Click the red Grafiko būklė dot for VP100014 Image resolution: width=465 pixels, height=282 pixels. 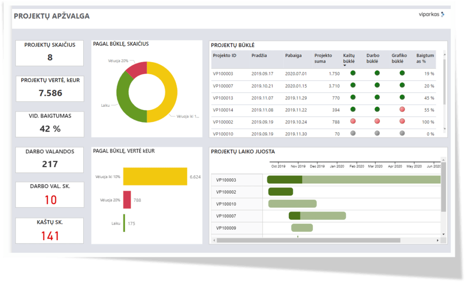[x=402, y=109]
